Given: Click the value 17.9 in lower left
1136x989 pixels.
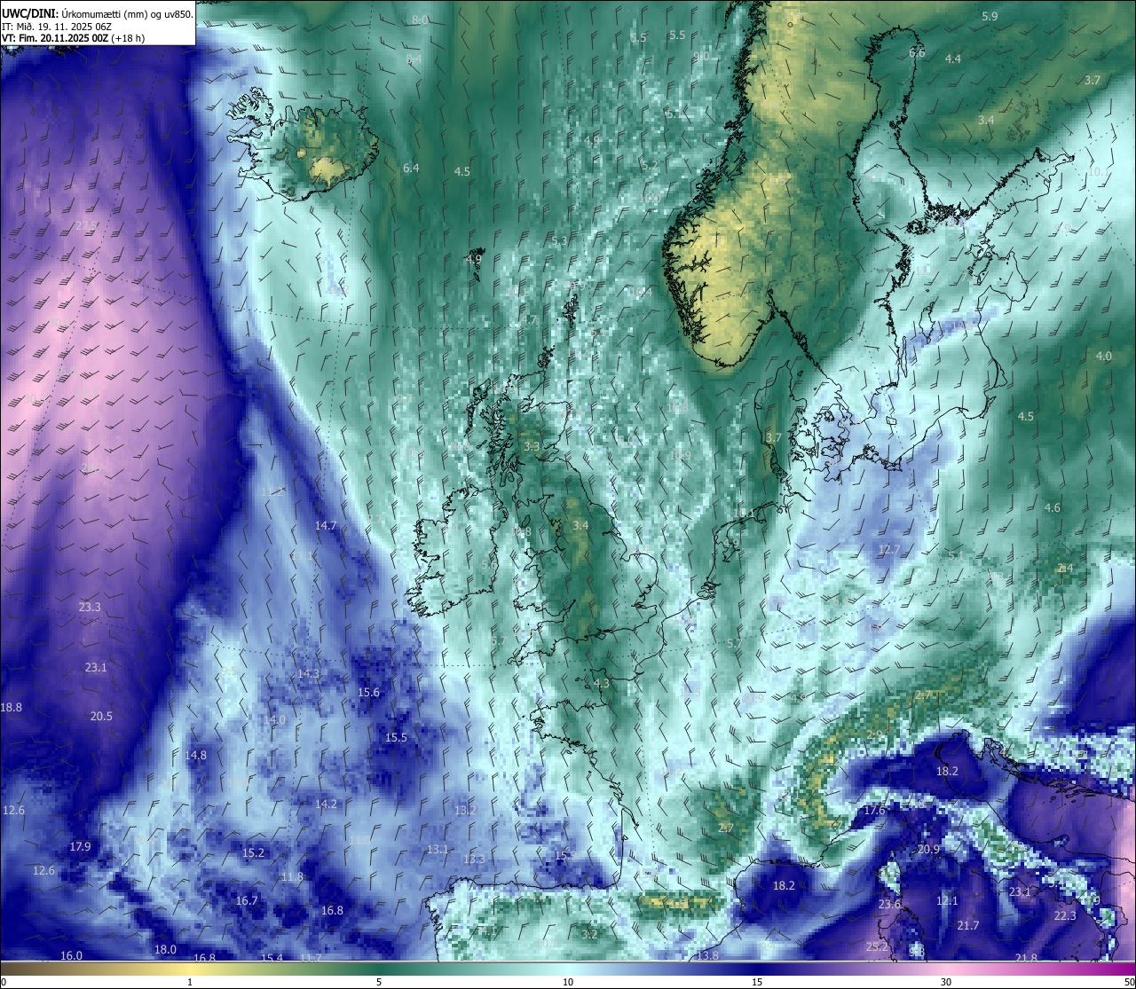Looking at the screenshot, I should (x=80, y=846).
